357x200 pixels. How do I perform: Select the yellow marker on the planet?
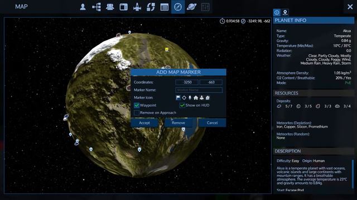[x=167, y=49]
